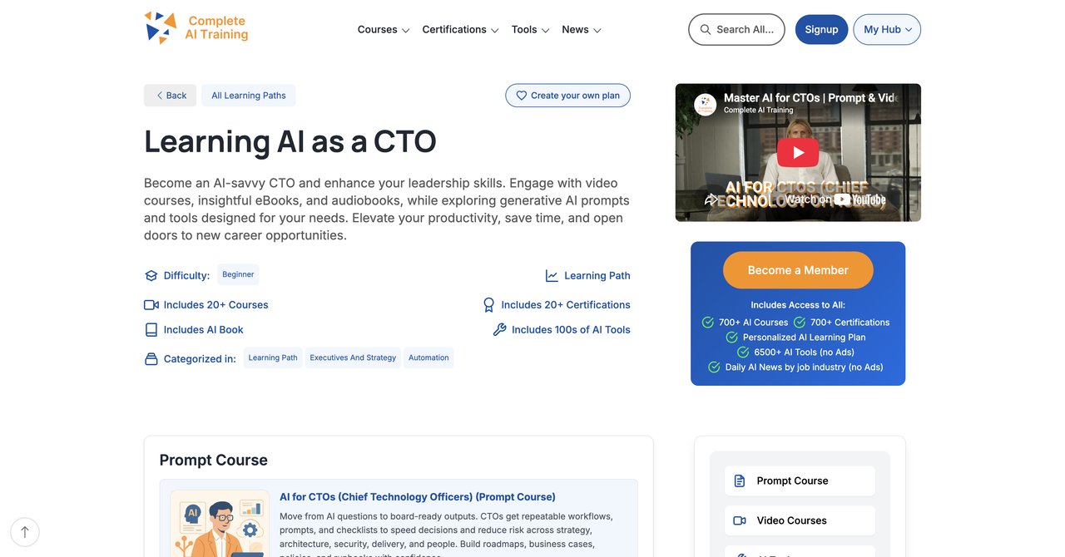Click the Complete AI Training logo
This screenshot has height=557, width=1065.
[196, 27]
